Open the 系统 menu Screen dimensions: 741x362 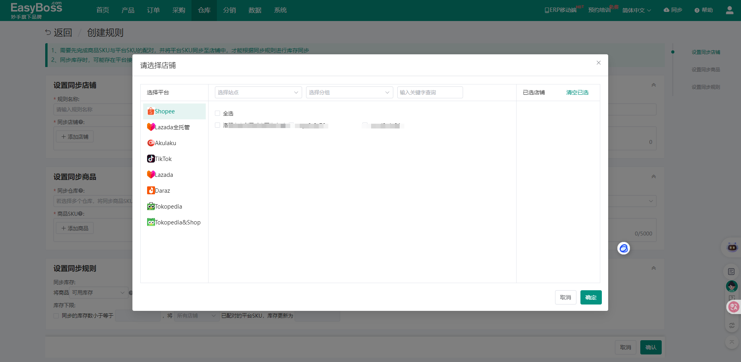[x=280, y=10]
